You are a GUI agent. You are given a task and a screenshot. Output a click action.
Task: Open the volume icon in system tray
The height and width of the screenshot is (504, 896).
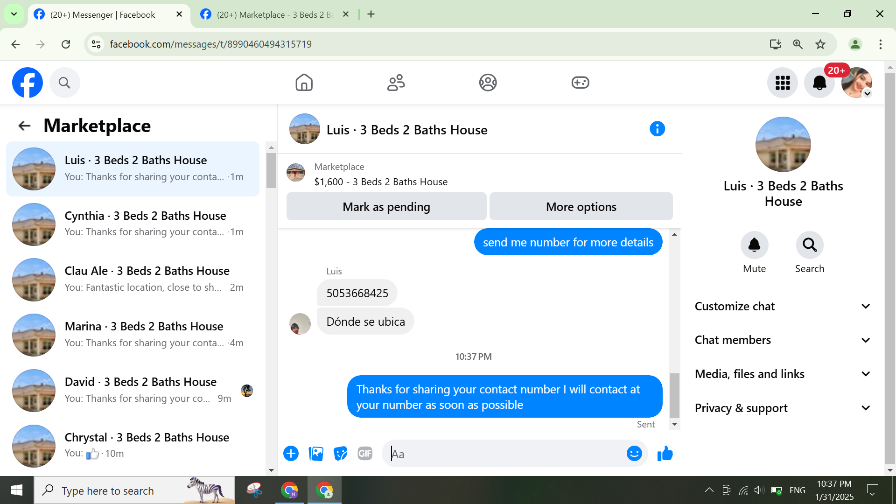coord(759,490)
